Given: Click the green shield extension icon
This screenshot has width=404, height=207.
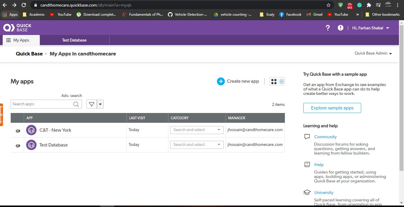Looking at the screenshot, I should point(340,5).
